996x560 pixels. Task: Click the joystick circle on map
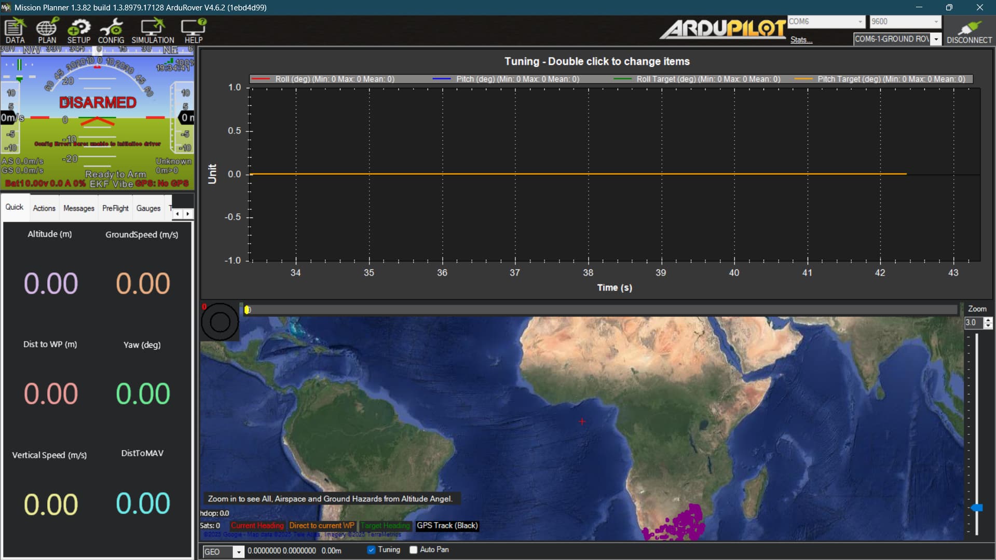click(220, 322)
